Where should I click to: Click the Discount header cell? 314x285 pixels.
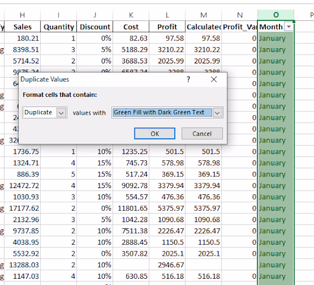pos(95,27)
